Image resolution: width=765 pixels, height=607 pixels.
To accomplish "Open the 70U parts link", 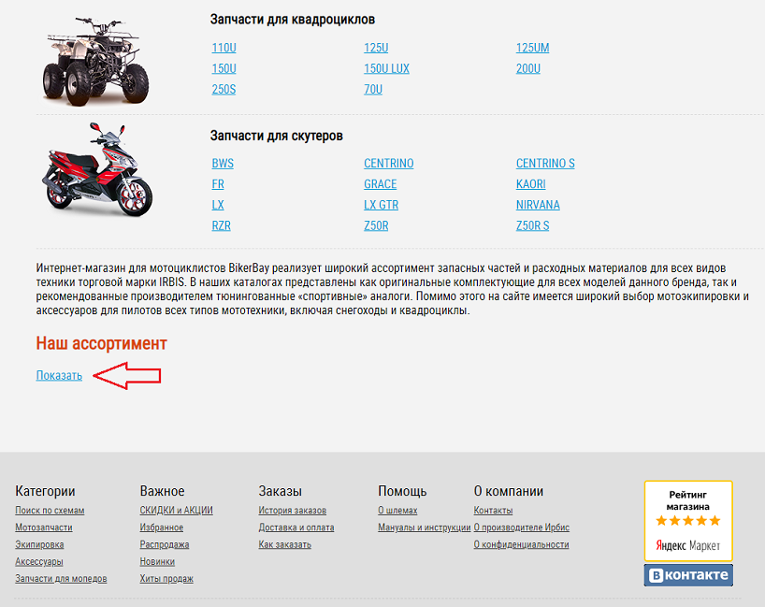I will point(373,90).
